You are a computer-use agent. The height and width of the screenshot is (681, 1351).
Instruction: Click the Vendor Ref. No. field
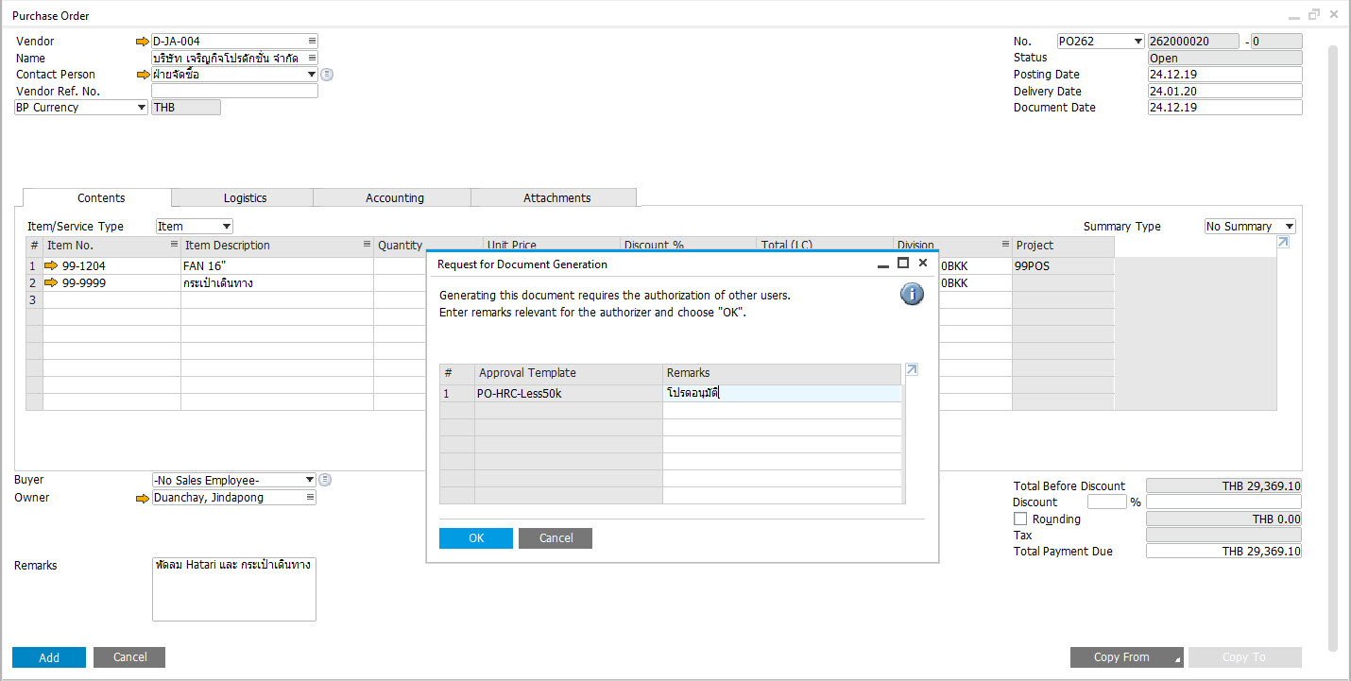(x=234, y=92)
